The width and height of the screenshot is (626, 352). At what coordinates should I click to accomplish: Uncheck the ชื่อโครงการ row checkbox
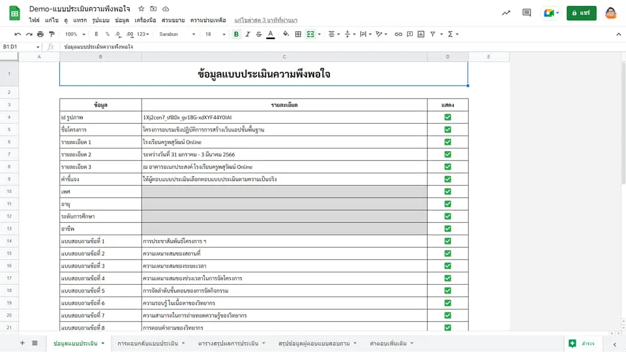point(447,130)
